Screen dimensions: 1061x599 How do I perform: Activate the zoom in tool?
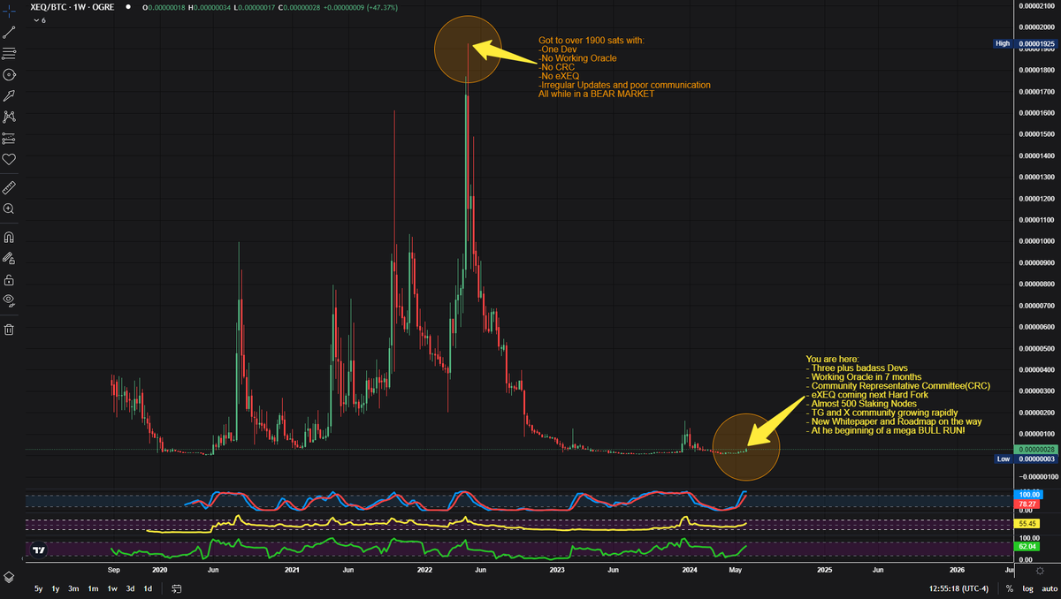pos(9,209)
